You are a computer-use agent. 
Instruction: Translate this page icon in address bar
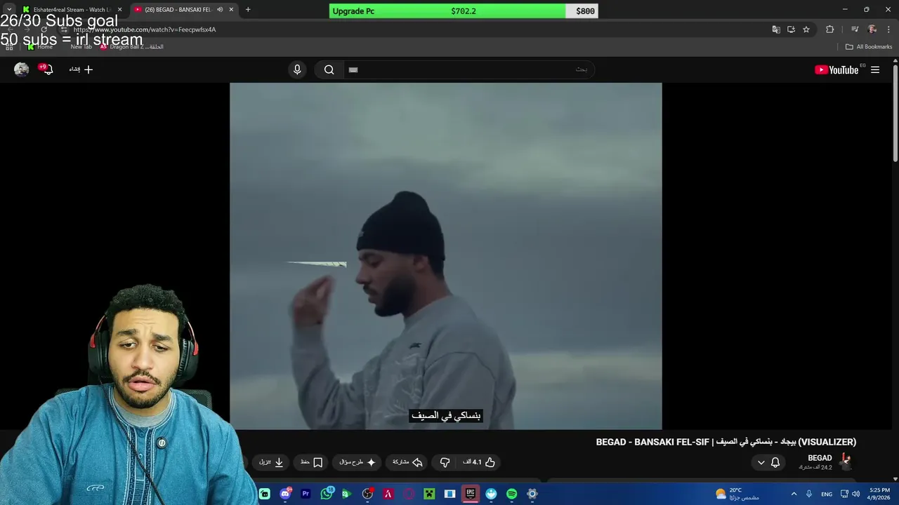pos(776,29)
